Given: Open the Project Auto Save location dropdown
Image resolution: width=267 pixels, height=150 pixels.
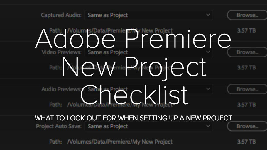Looking at the screenshot, I should pyautogui.click(x=148, y=126).
